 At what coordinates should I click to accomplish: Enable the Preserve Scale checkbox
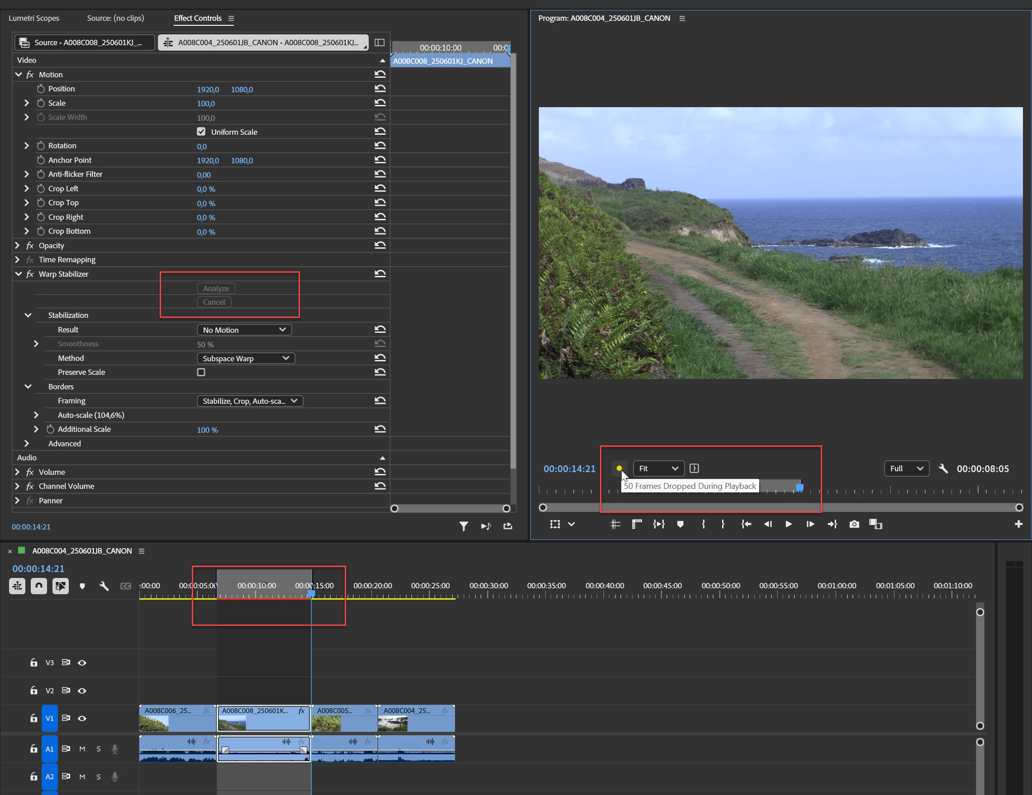201,372
